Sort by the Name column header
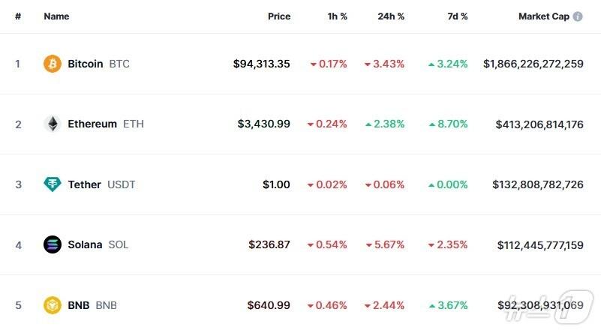The width and height of the screenshot is (601, 333). (x=56, y=16)
